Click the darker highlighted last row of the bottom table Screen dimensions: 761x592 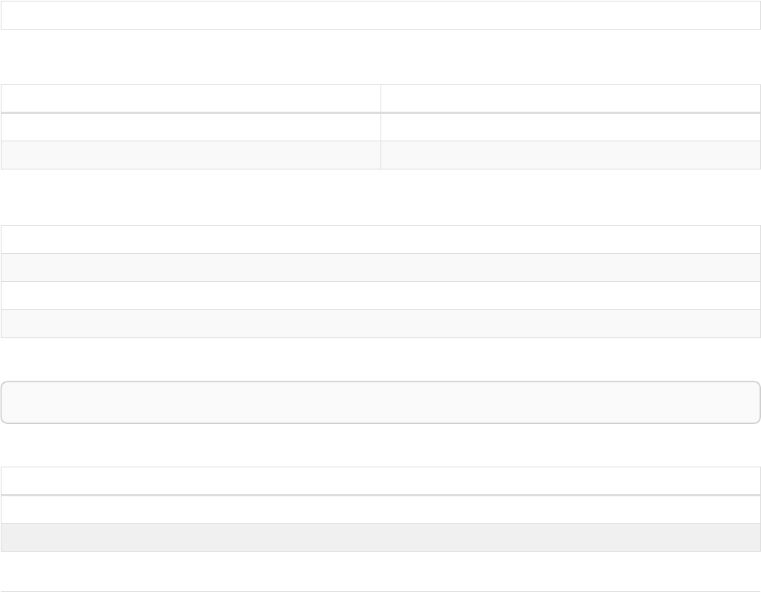point(380,537)
